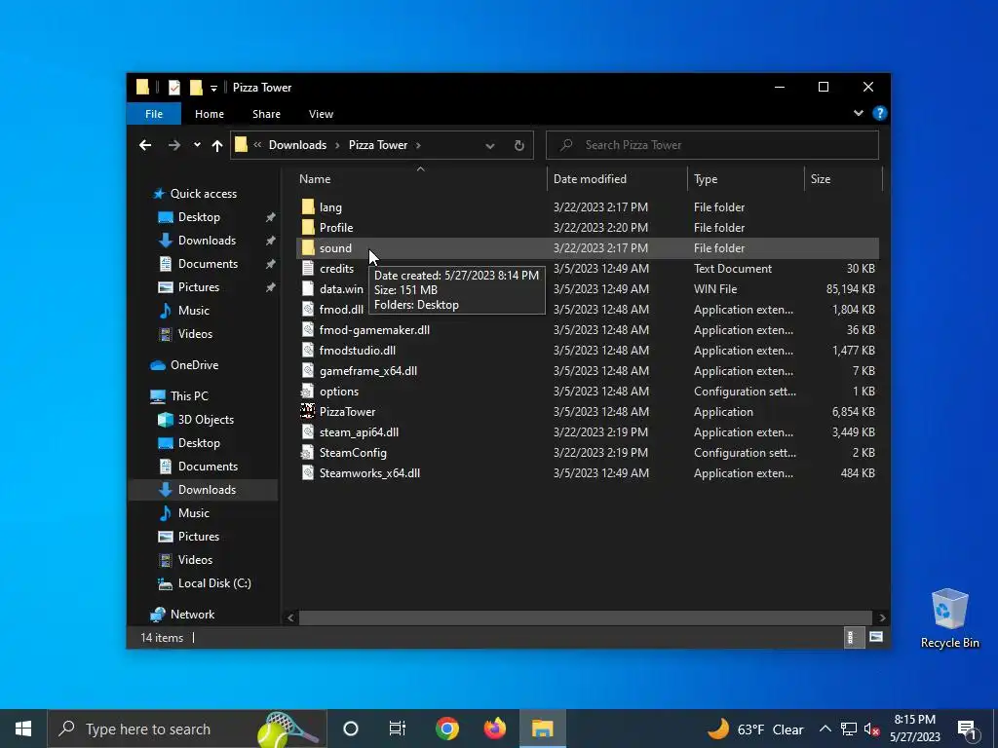Go up one folder level
The width and height of the screenshot is (998, 748).
(217, 146)
